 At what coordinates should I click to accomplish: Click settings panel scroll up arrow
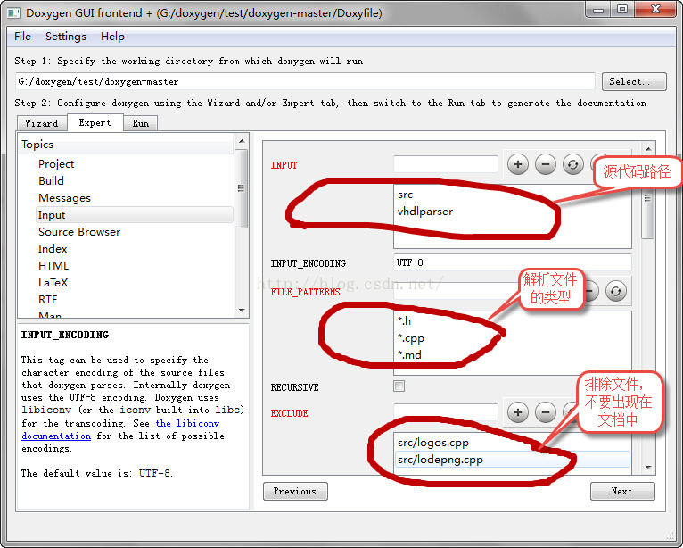coord(648,149)
